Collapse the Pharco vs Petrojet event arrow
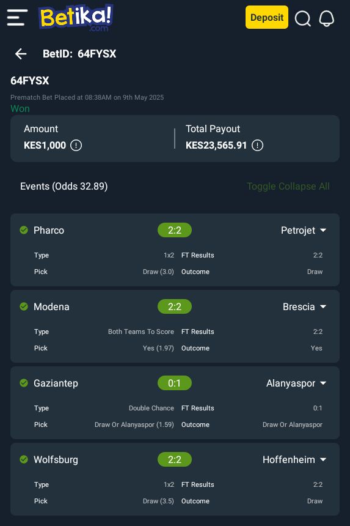Viewport: 350px width, 526px height. pos(323,230)
